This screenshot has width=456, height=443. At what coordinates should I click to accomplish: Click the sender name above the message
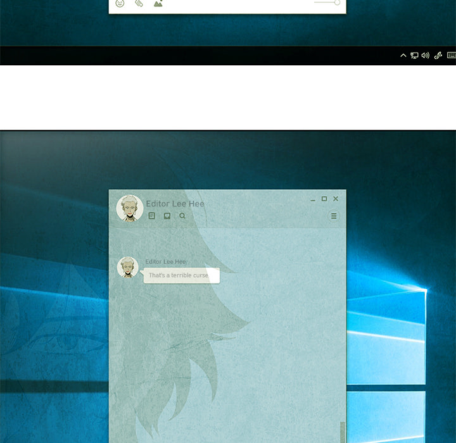tap(165, 262)
